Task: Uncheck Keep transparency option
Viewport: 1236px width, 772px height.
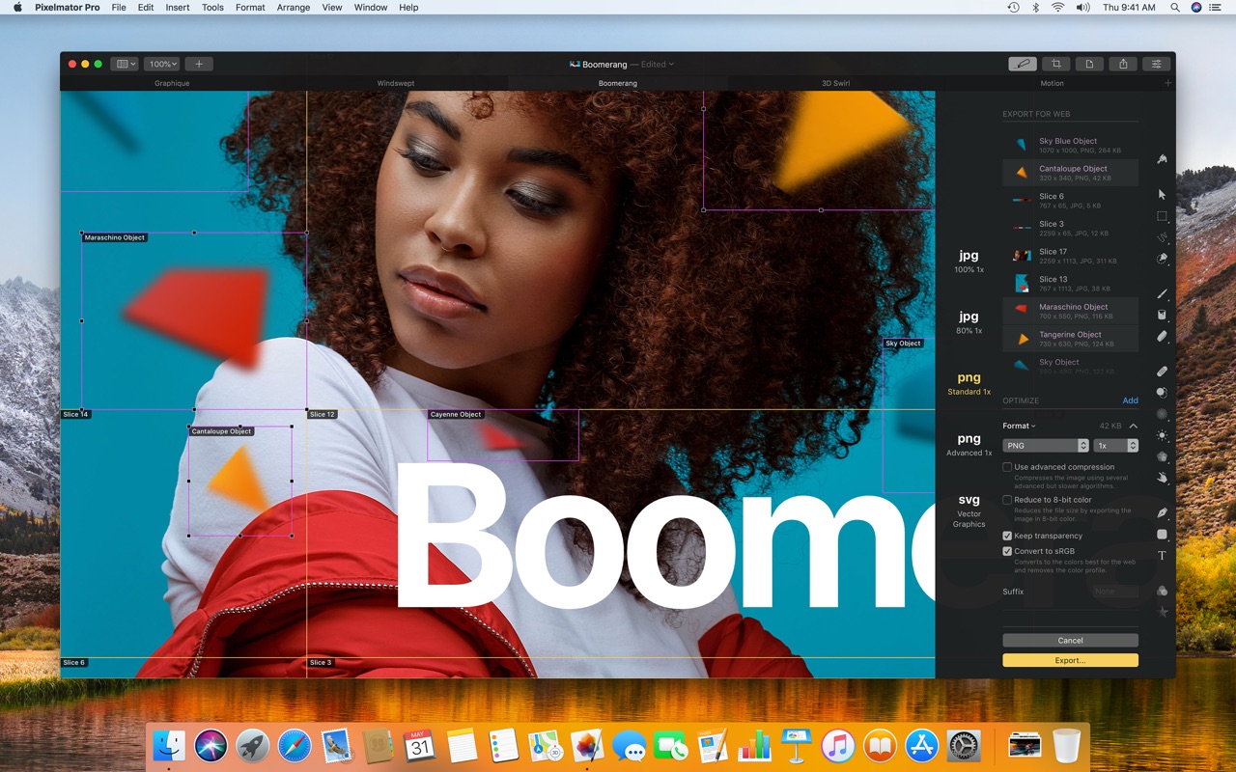Action: click(x=1007, y=536)
